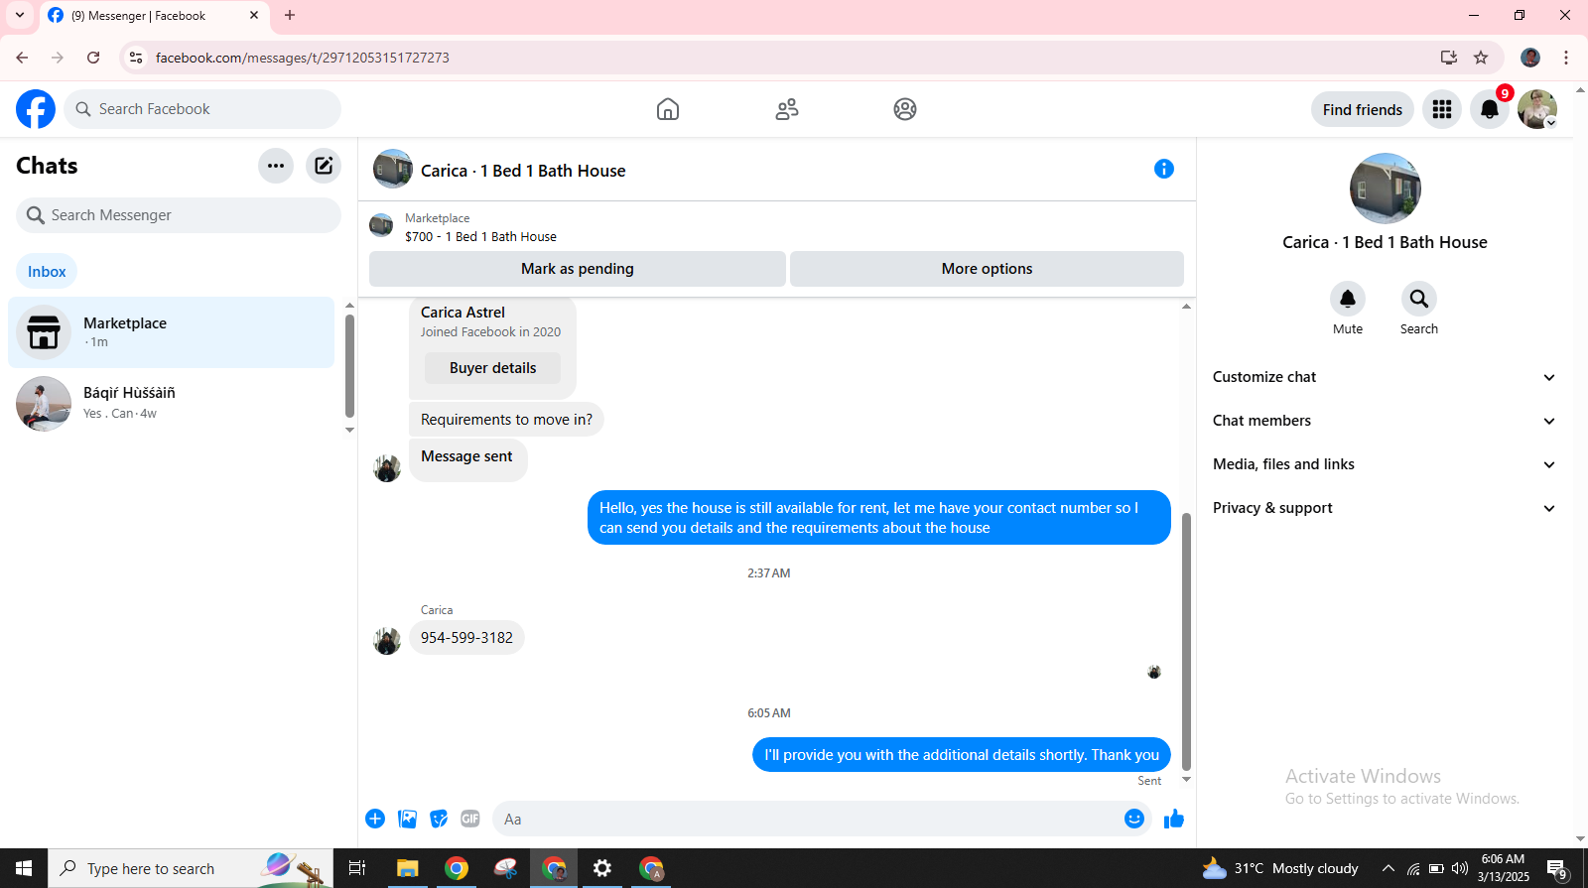
Task: Open the Groups icon in top navigation
Action: point(905,109)
